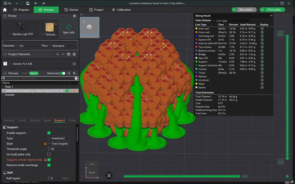Redo with the forward arrow icon
The height and width of the screenshot is (184, 295).
coord(43,3)
